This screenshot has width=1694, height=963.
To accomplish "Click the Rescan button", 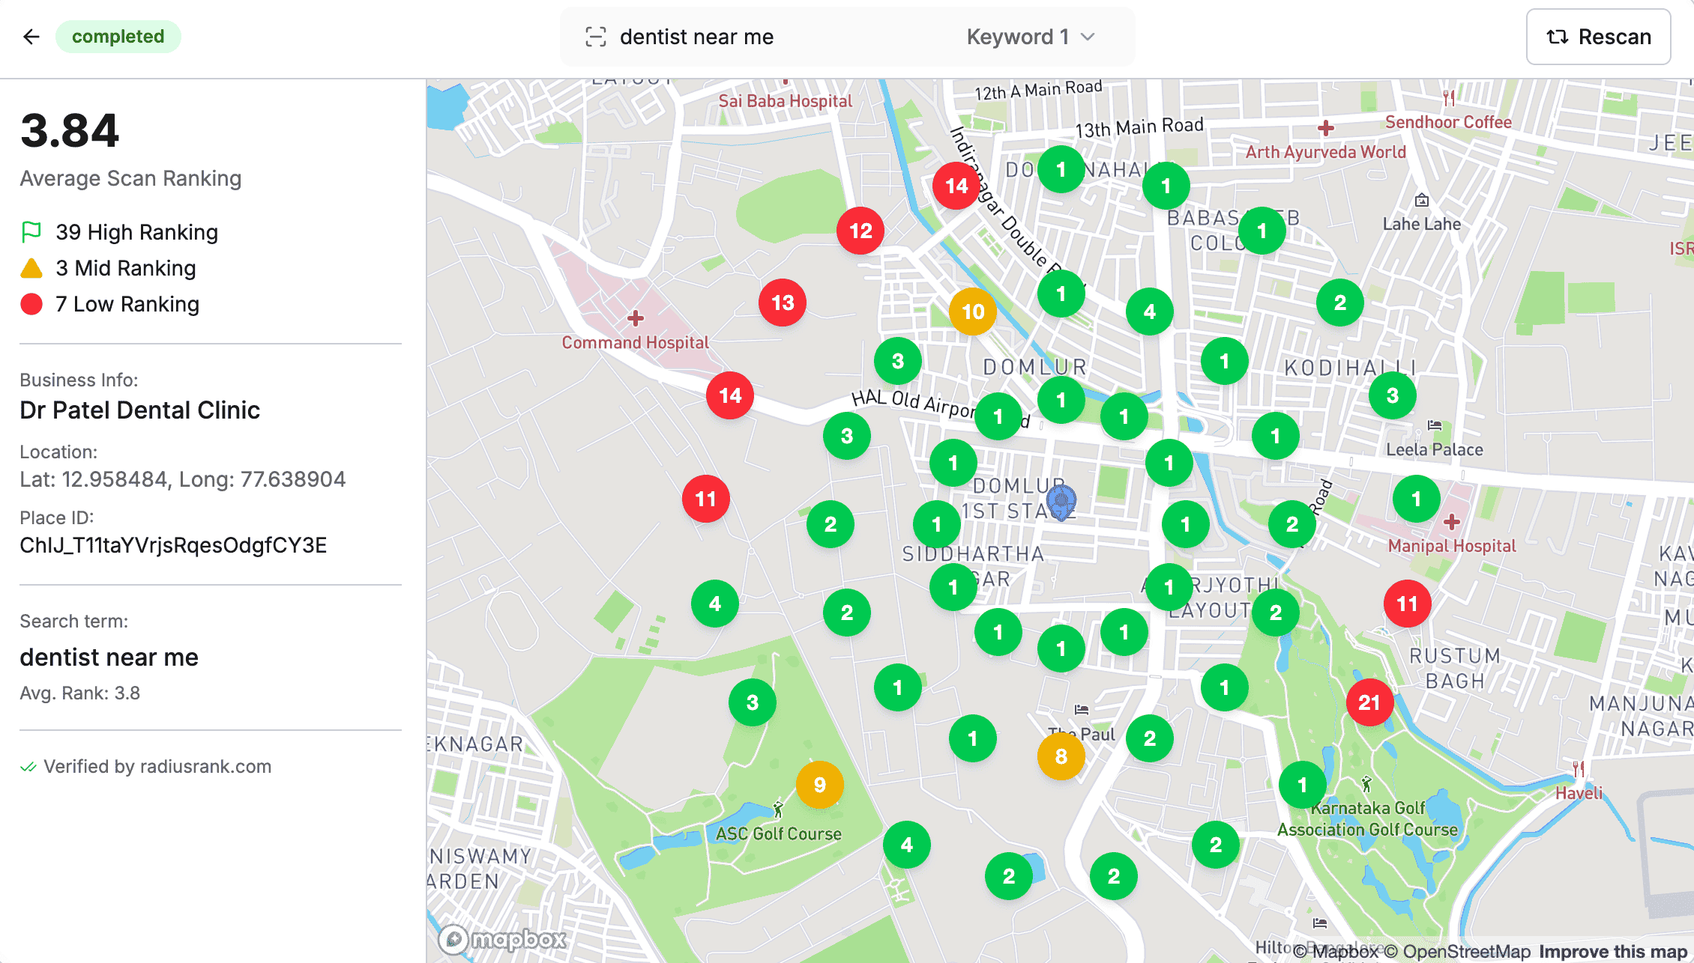I will click(1598, 37).
